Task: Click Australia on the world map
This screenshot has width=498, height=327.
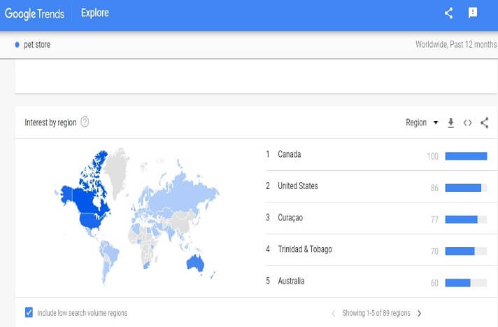Action: coord(196,262)
